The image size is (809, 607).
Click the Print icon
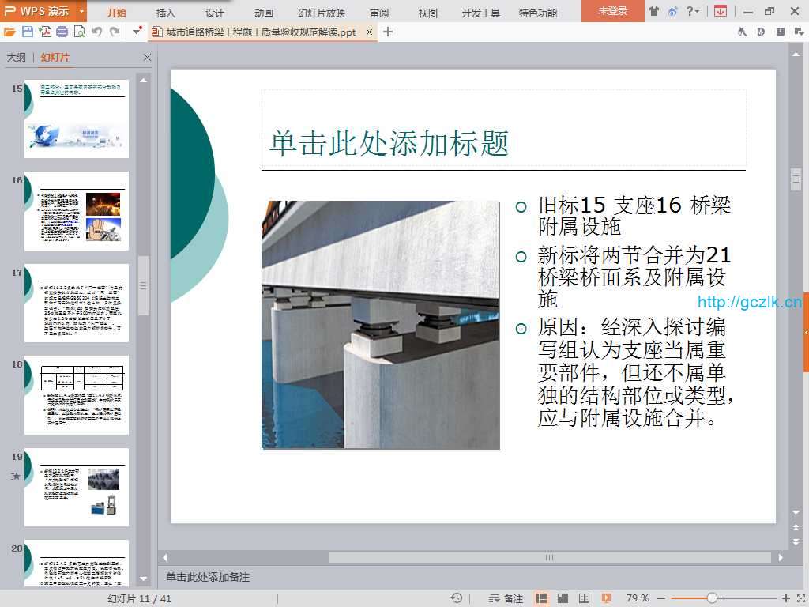pos(62,32)
